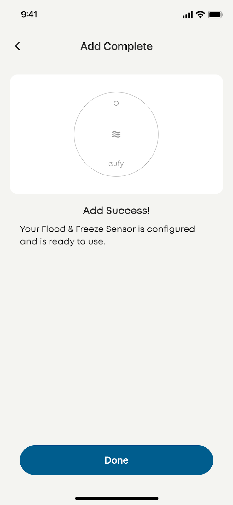Tap the white card right of the sensor
This screenshot has height=505, width=233.
(191, 134)
